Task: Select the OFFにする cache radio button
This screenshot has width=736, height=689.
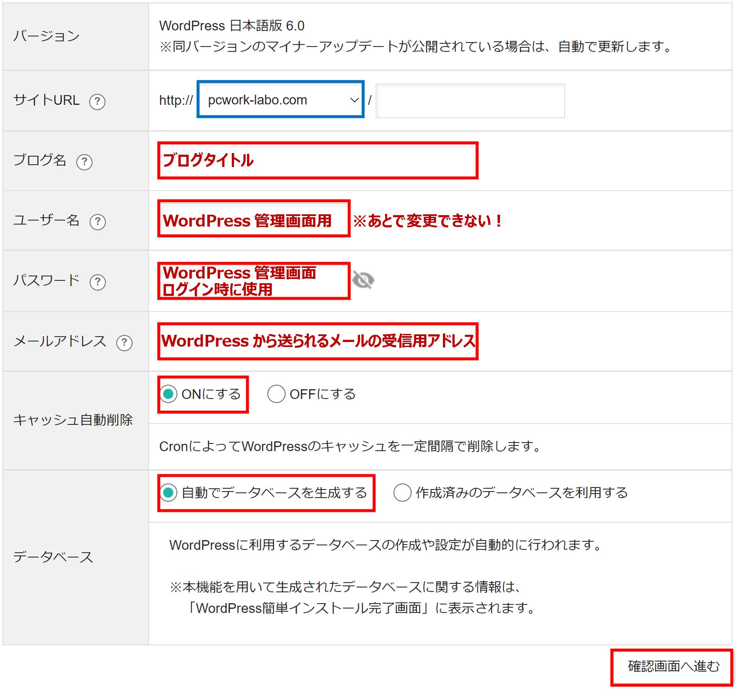Action: [x=276, y=394]
